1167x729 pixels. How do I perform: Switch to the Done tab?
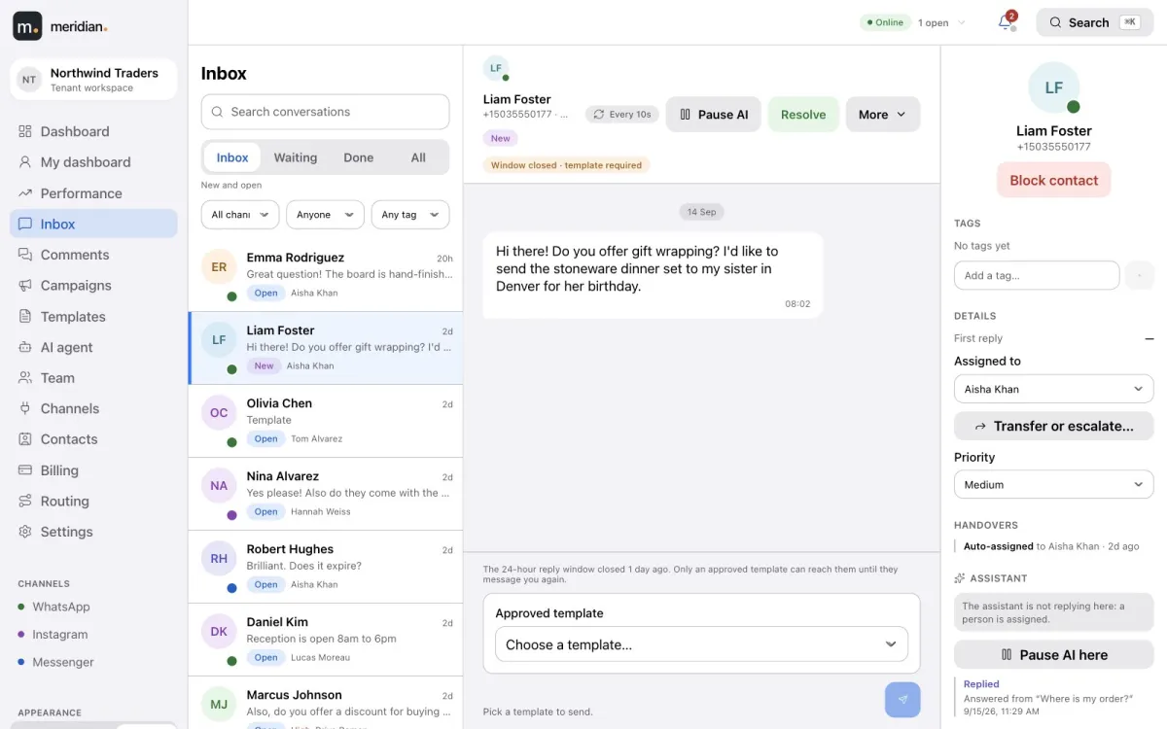coord(359,157)
